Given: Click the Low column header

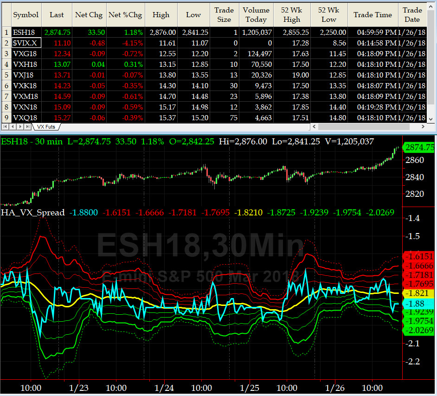Looking at the screenshot, I should pyautogui.click(x=194, y=15).
